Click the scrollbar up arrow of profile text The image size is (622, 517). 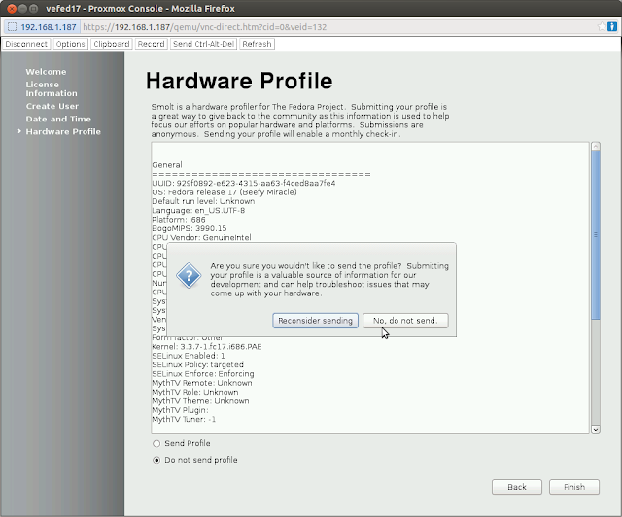596,147
